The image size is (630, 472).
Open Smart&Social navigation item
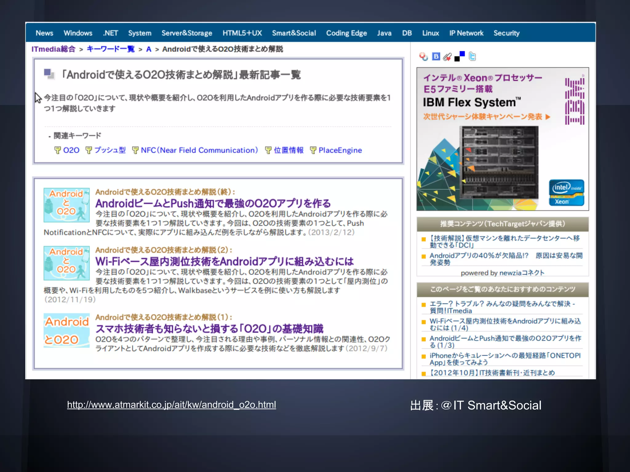point(294,33)
